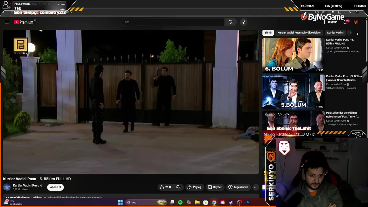Open the YouTube hamburger guide menu
The image size is (368, 207).
pos(7,22)
